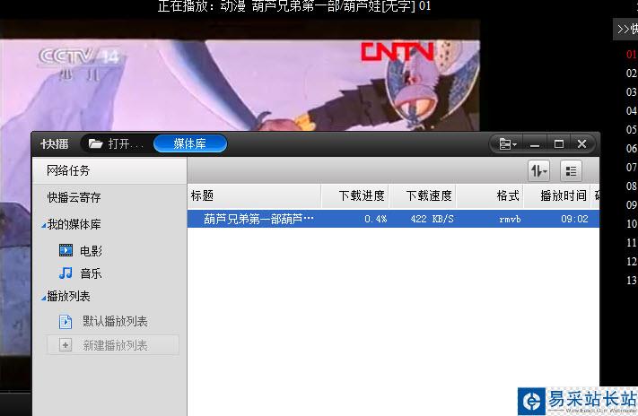The width and height of the screenshot is (638, 416).
Task: Click the folder icon beside 打开
Action: pos(96,143)
